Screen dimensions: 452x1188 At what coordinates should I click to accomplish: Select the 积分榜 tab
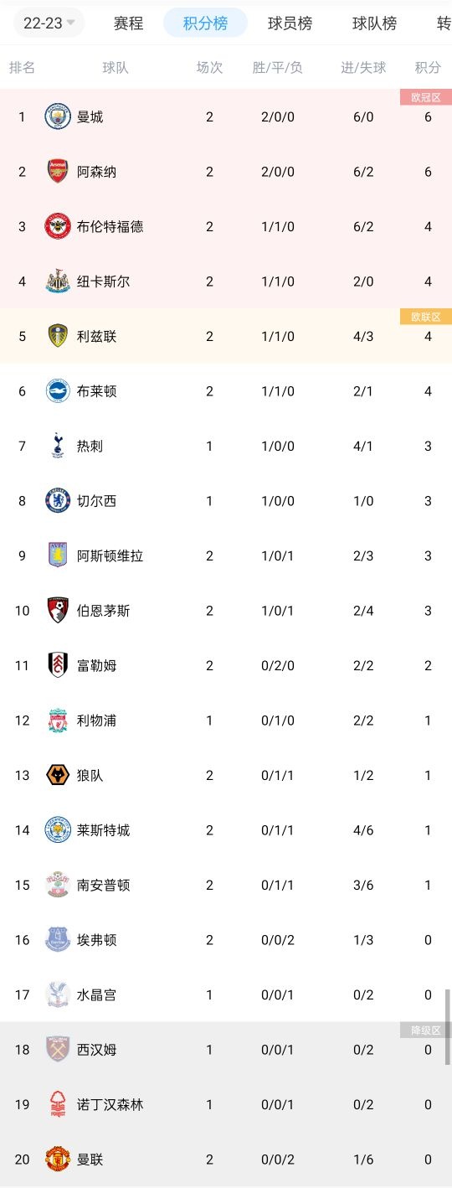[205, 23]
